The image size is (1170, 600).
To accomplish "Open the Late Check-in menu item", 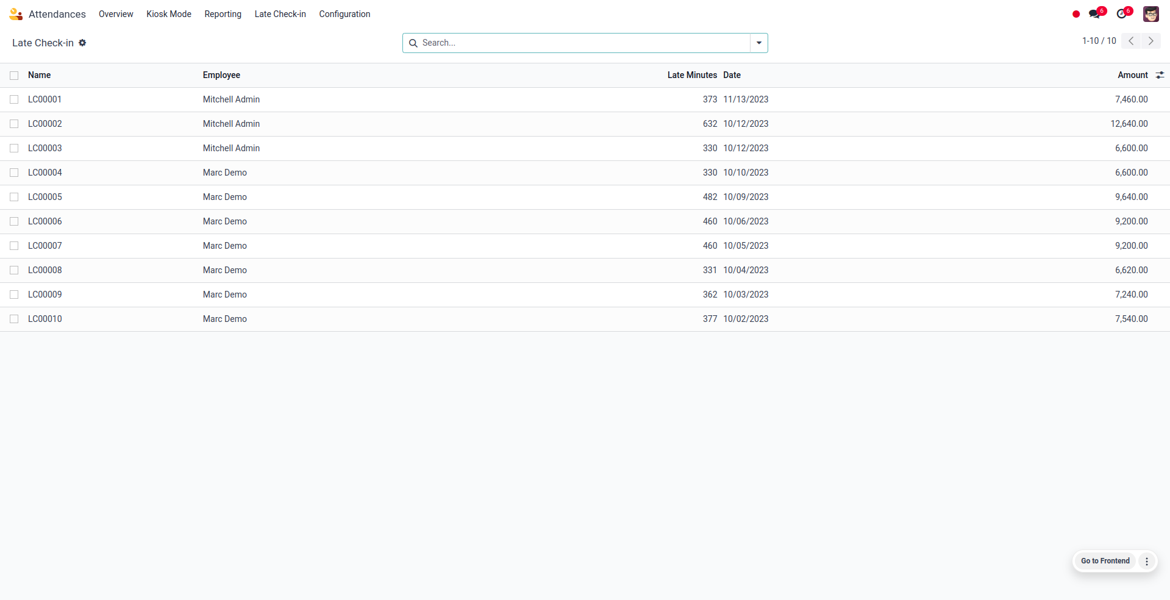I will pos(280,14).
